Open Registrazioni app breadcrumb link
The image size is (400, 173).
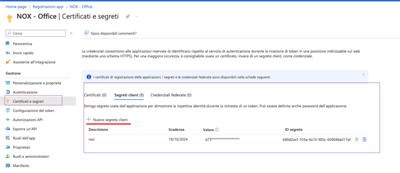coord(48,7)
